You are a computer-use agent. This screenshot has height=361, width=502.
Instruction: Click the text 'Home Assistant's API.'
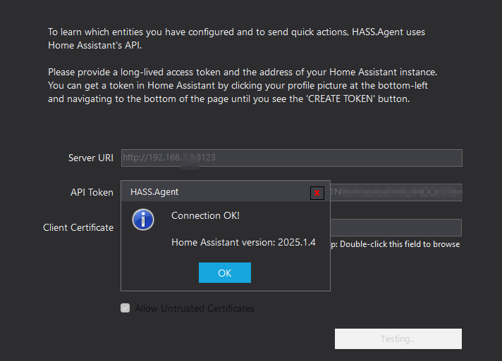click(94, 45)
